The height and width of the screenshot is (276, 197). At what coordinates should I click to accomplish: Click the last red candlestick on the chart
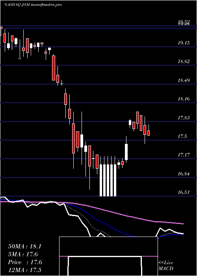[149, 133]
